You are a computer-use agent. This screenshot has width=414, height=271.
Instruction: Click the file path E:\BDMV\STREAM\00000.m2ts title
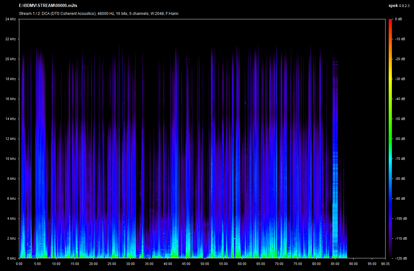point(48,6)
